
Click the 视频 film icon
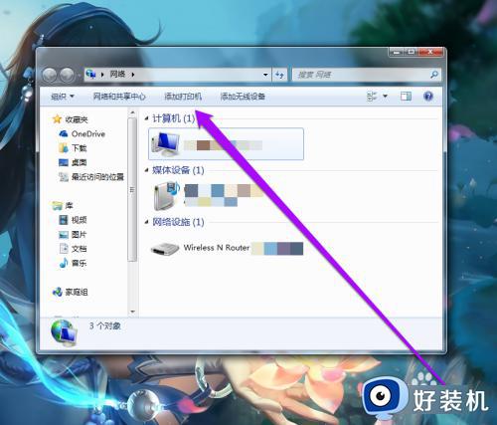(x=64, y=220)
